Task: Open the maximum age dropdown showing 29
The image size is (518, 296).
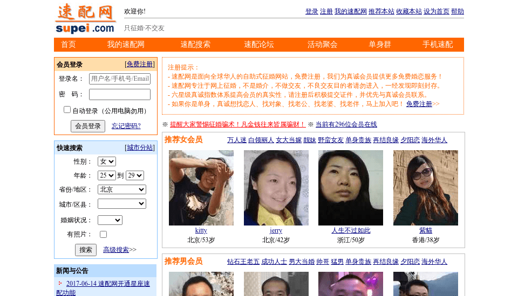Action: 135,175
